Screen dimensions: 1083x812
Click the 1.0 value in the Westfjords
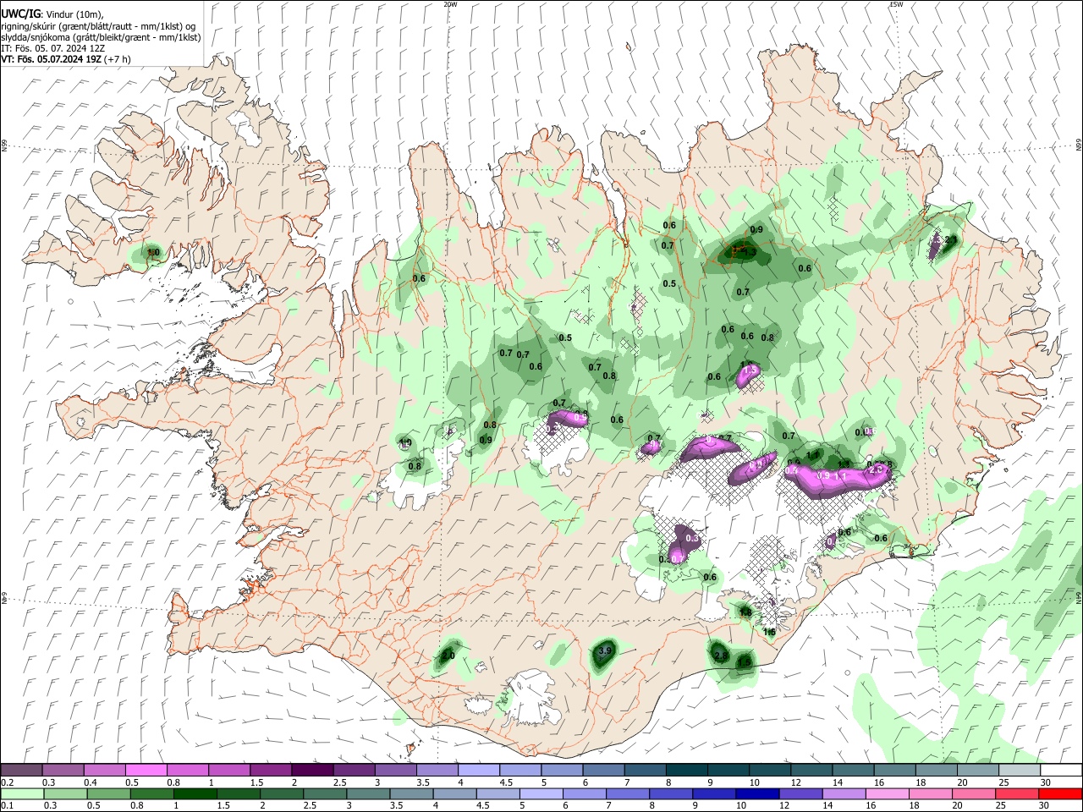pyautogui.click(x=153, y=252)
